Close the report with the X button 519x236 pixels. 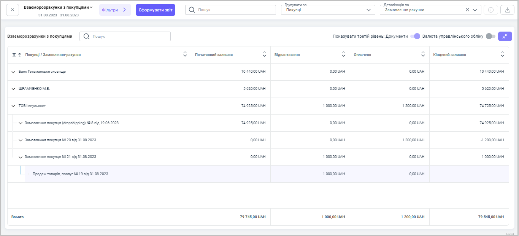[13, 10]
